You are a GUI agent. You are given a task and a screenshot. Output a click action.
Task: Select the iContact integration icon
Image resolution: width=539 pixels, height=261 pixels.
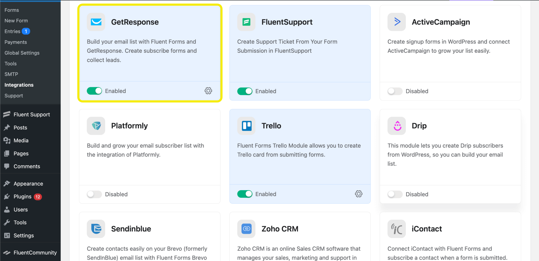[x=396, y=229]
